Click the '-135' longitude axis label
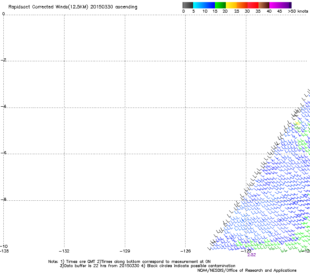This screenshot has width=310, height=273. (4, 251)
